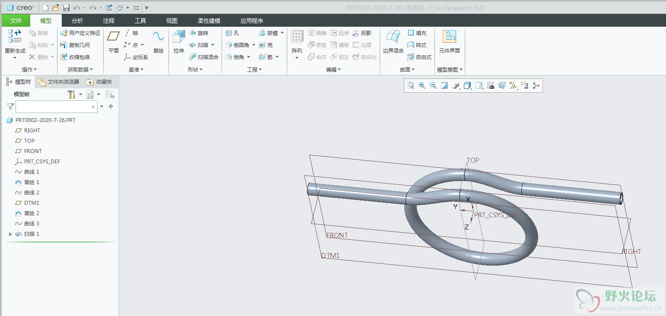Switch to the 应用程序 ribbon tab
Screen dimensions: 666x316
[252, 21]
